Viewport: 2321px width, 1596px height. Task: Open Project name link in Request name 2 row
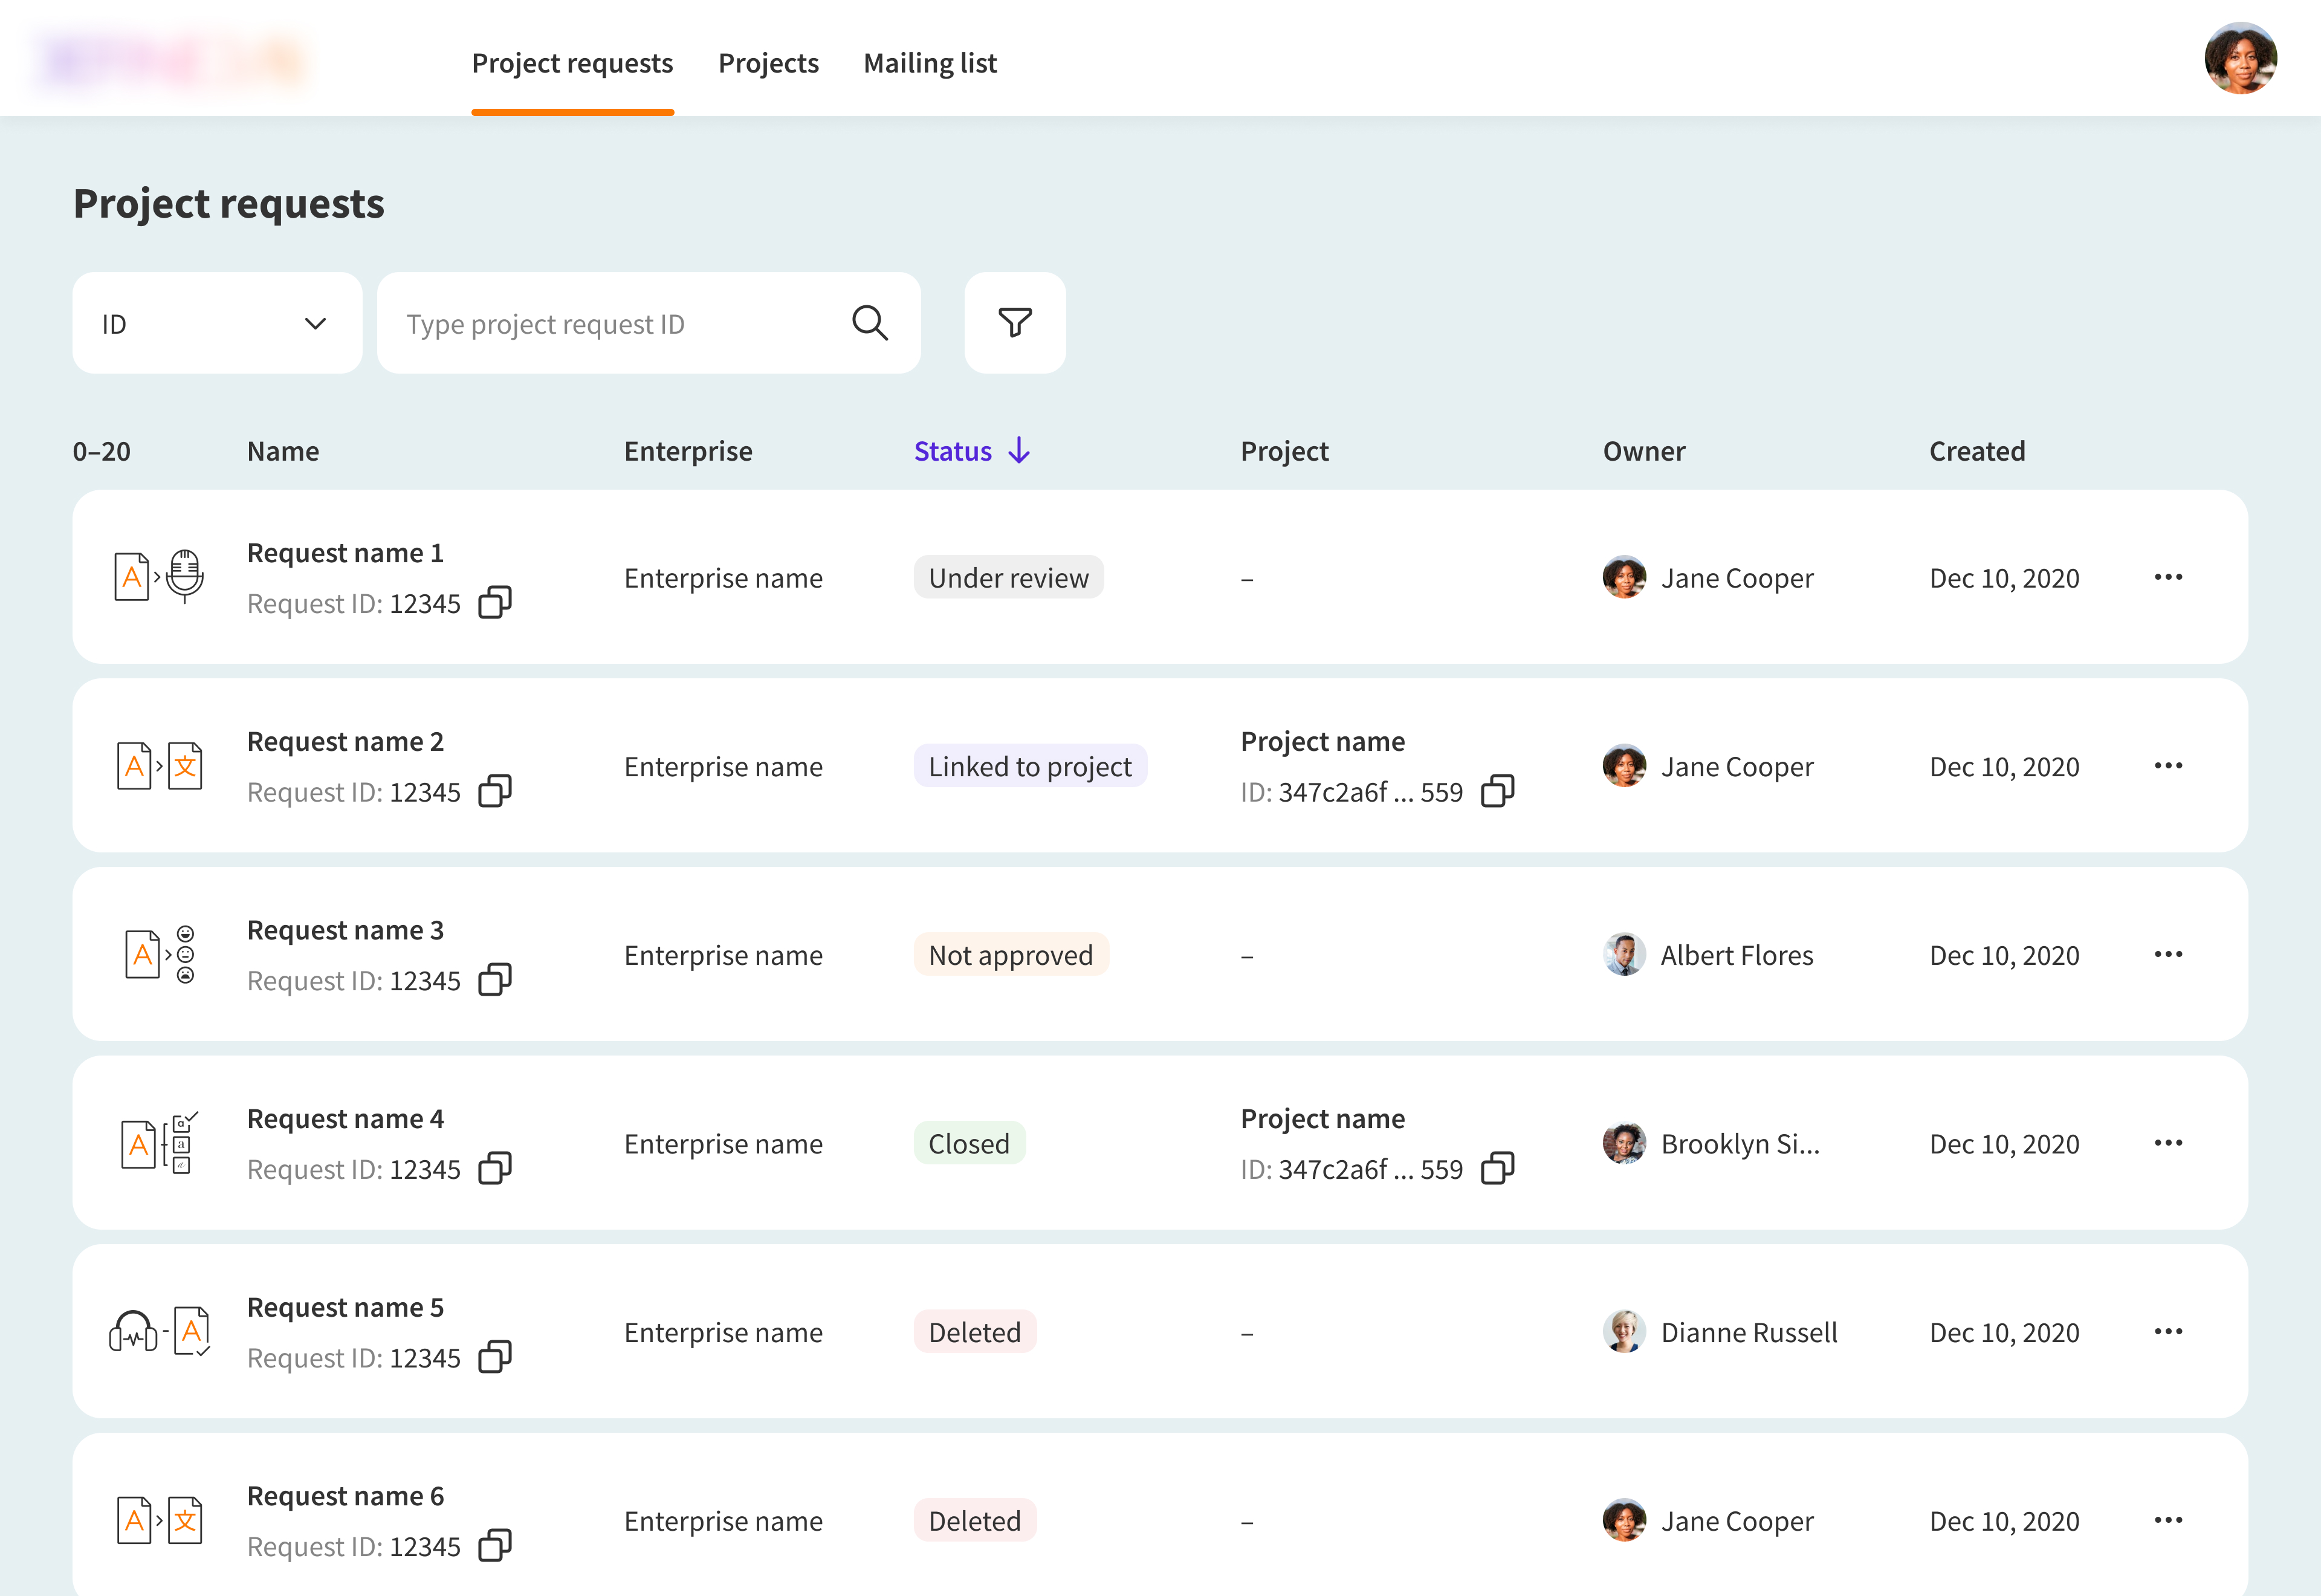point(1321,741)
